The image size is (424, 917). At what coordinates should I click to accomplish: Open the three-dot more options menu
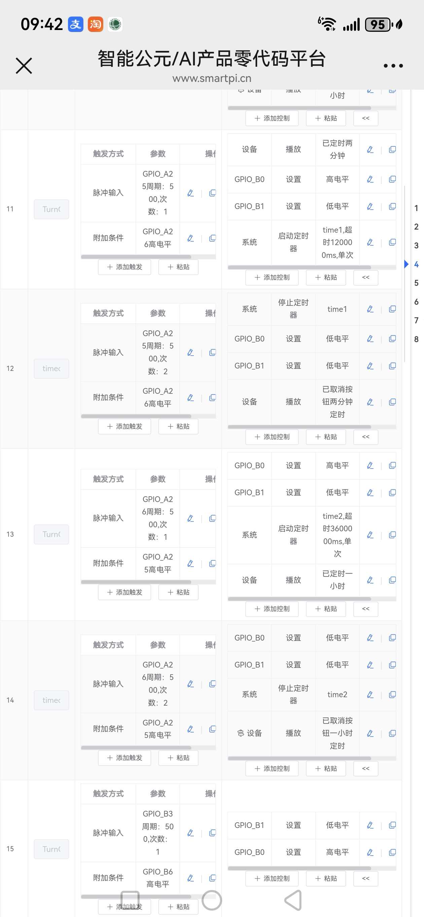[x=393, y=66]
